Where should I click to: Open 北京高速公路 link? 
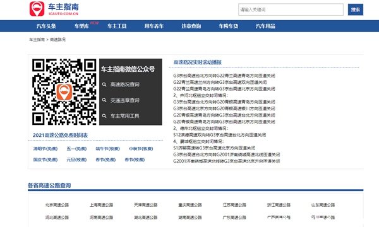pos(57,205)
